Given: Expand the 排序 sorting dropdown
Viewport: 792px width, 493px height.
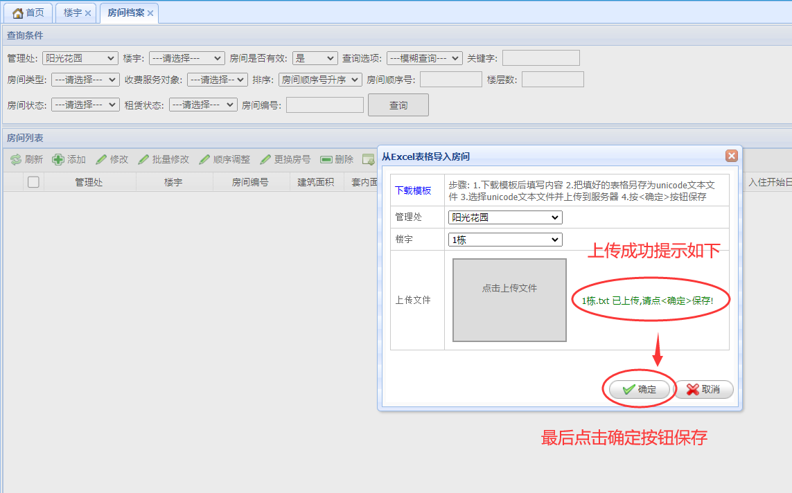Looking at the screenshot, I should pos(319,80).
